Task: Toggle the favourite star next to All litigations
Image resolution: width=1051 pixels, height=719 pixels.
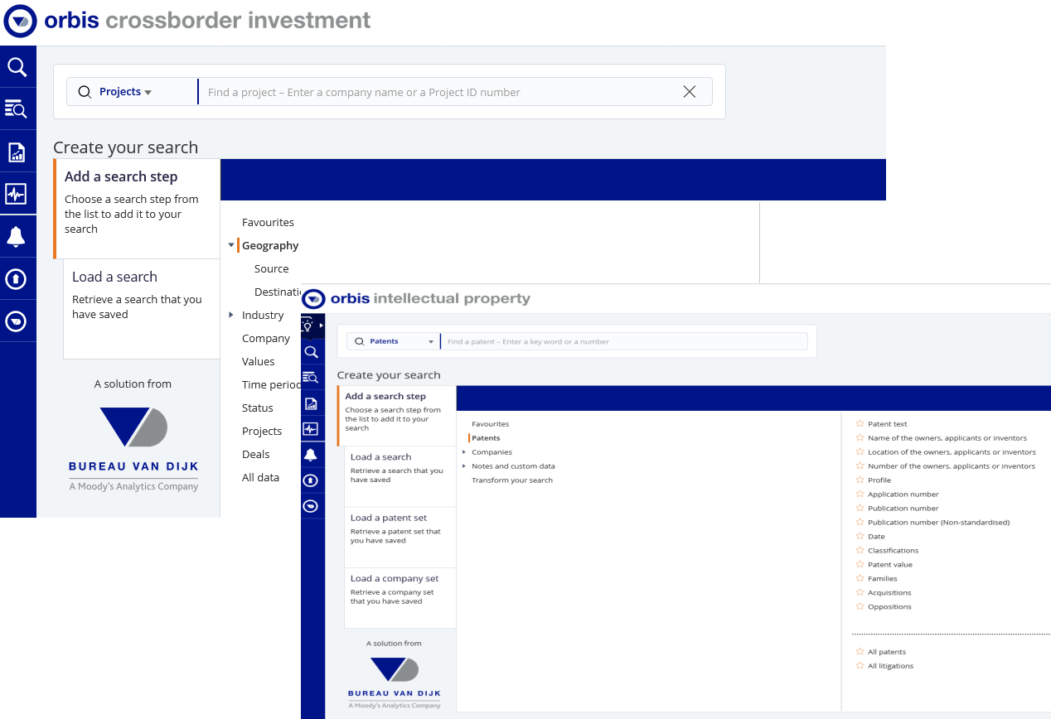Action: 860,666
